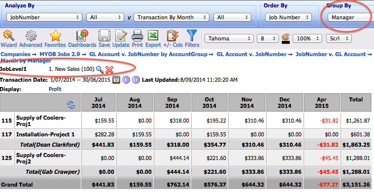Click JobNumber v. GL Account breadcrumb
Screen dimensions: 374x192
click(331, 54)
